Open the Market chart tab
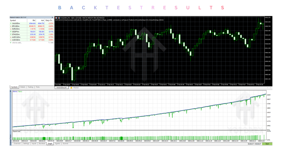The image size is (282, 159). coord(76,88)
